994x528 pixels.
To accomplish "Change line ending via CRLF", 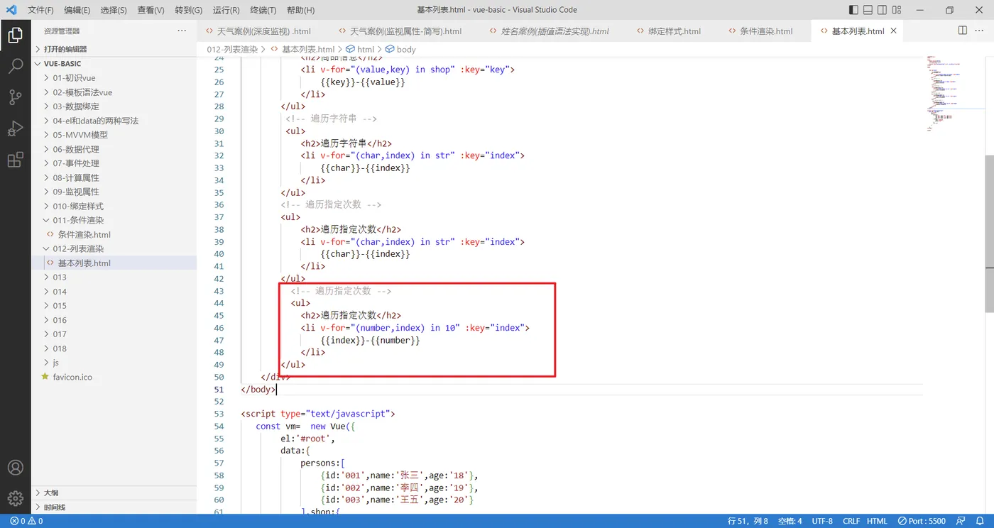I will click(851, 521).
